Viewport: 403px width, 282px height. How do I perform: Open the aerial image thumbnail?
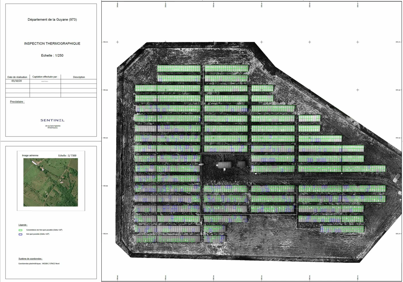click(51, 182)
